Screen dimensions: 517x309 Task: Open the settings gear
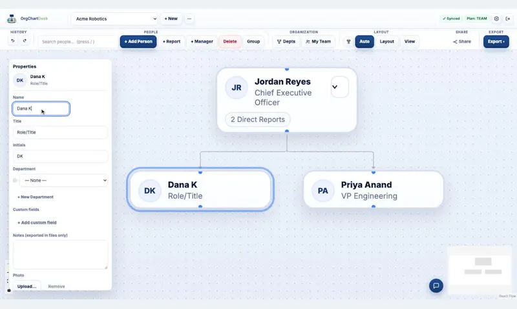(496, 19)
